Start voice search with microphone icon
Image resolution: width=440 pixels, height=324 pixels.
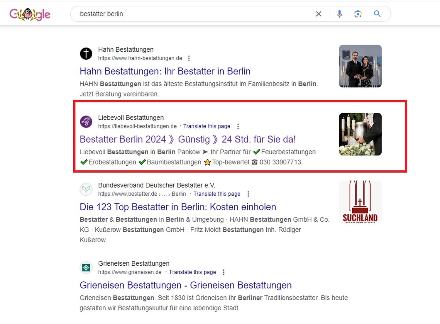click(339, 14)
